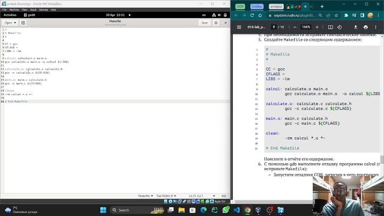The height and width of the screenshot is (216, 384).
Task: Open the Chrome three-dot menu
Action: 379,15
